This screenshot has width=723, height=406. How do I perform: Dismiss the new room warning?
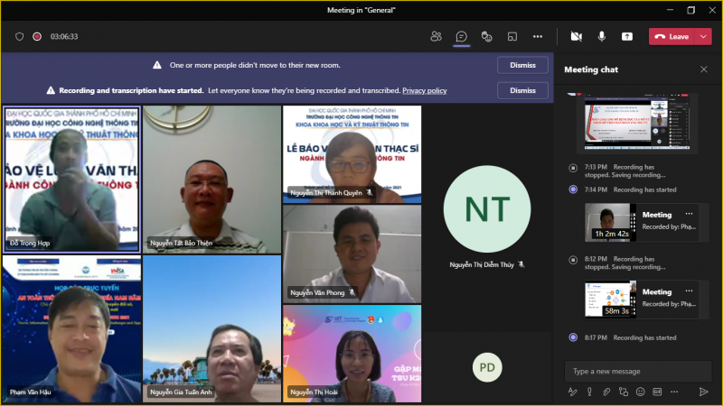click(522, 65)
